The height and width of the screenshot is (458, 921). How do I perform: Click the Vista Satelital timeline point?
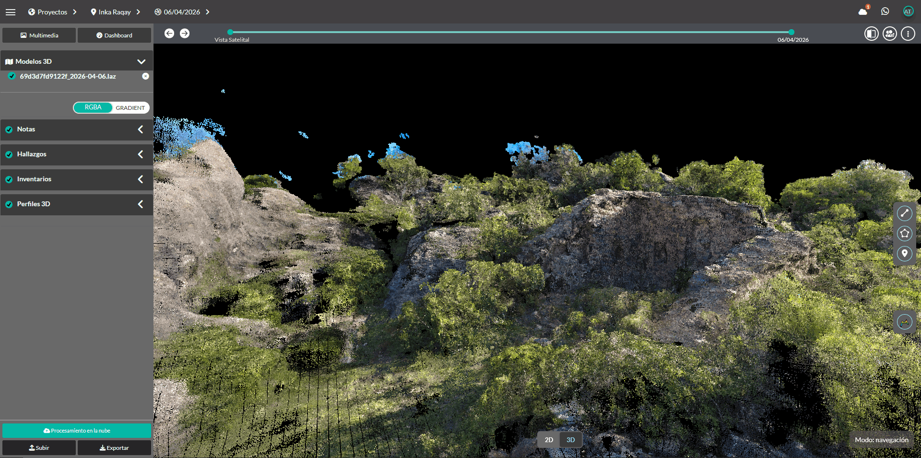pyautogui.click(x=230, y=32)
